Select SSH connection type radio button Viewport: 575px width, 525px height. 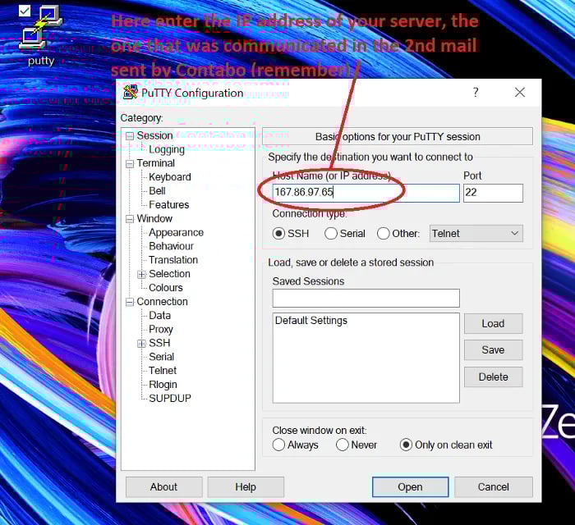pyautogui.click(x=278, y=233)
